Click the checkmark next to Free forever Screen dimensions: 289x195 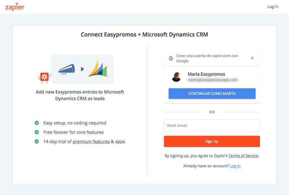37,132
